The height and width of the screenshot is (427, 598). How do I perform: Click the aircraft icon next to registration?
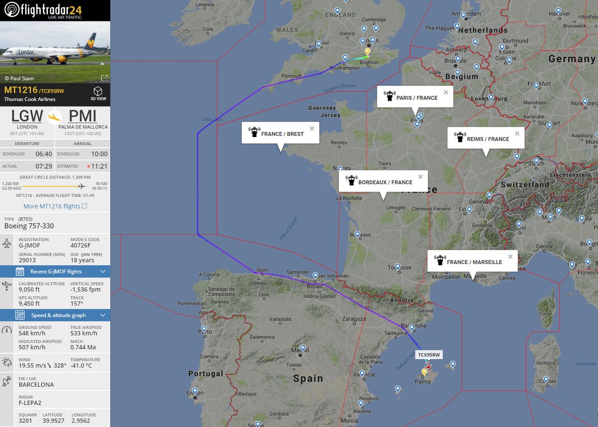(7, 243)
